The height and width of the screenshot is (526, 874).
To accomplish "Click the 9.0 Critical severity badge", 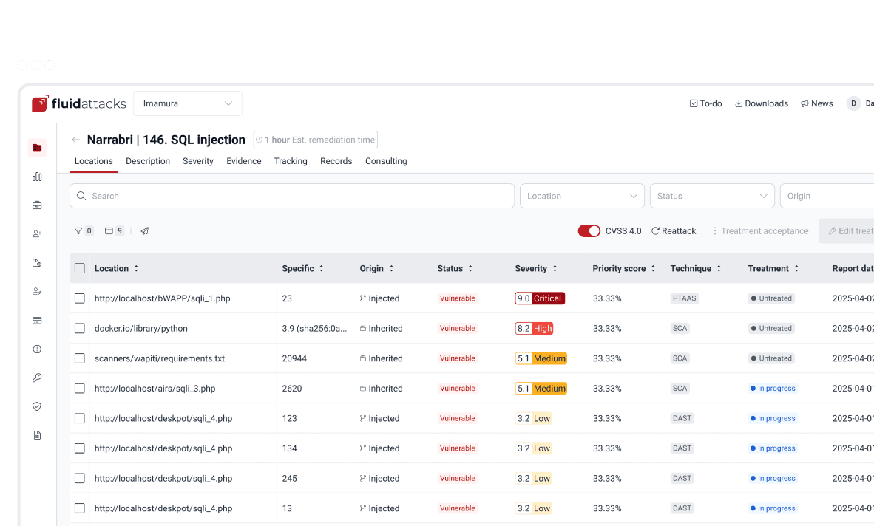I will 540,298.
